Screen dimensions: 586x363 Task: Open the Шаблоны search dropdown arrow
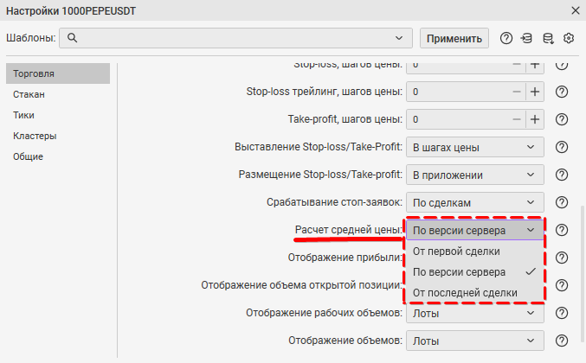tap(398, 38)
